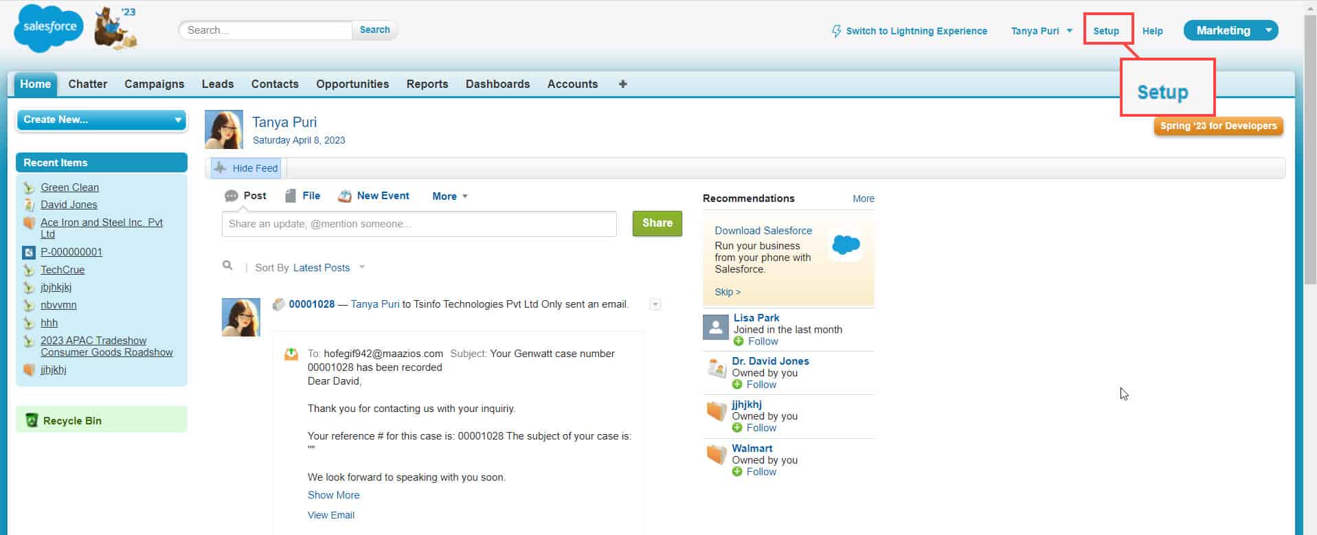This screenshot has height=535, width=1317.
Task: Click the email envelope icon in the post
Action: [291, 354]
